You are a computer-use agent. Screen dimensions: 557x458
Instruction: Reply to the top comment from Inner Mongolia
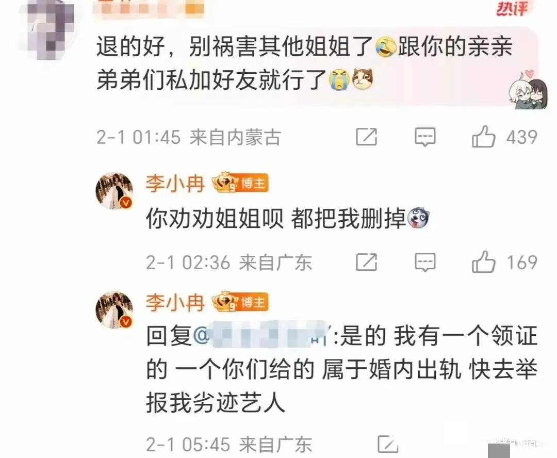click(425, 137)
